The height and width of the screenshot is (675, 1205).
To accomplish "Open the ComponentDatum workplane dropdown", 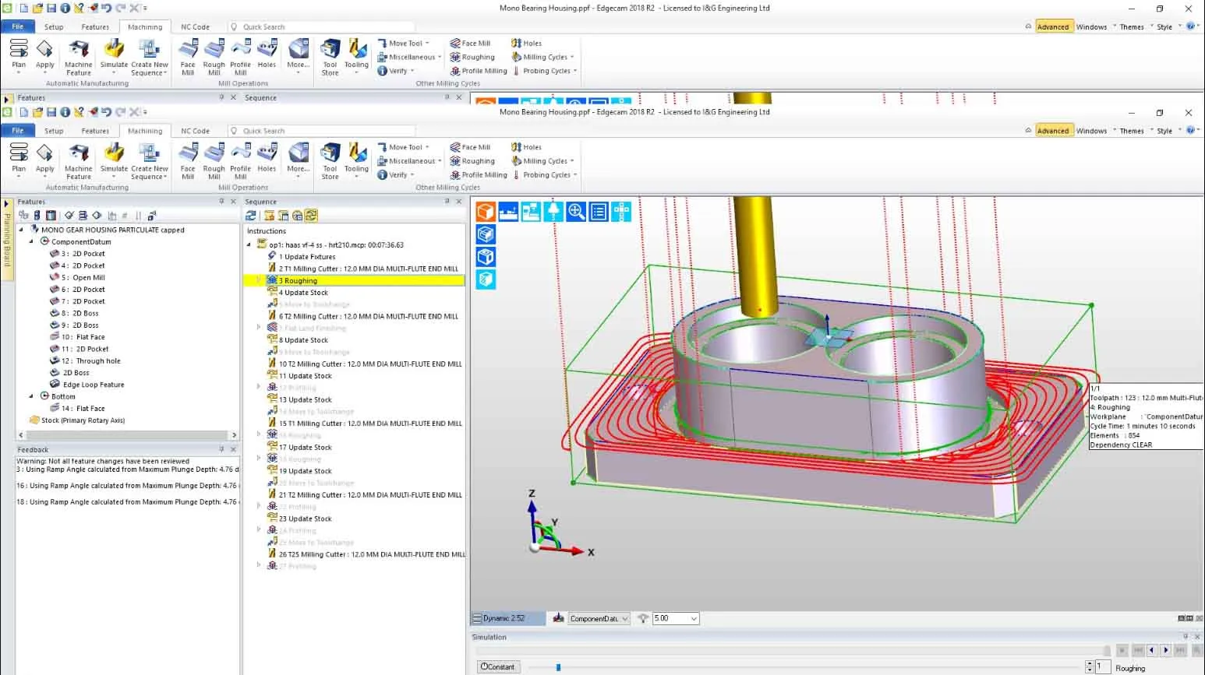I will click(x=625, y=619).
